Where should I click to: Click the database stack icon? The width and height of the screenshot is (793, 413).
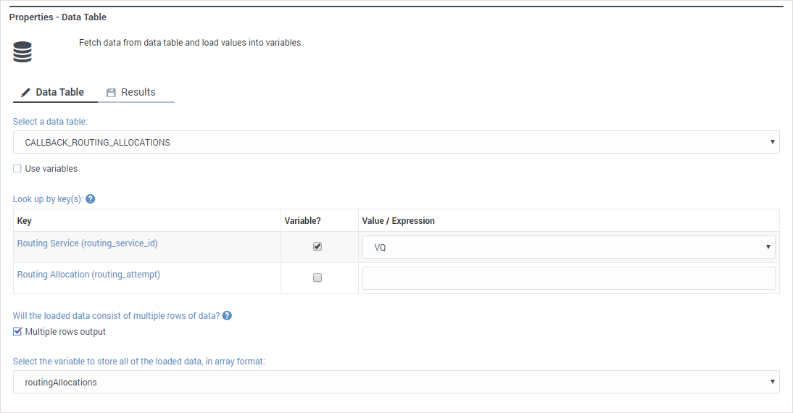point(22,52)
